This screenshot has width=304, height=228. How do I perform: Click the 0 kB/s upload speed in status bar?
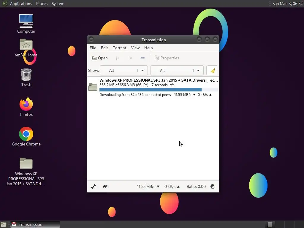[172, 186]
